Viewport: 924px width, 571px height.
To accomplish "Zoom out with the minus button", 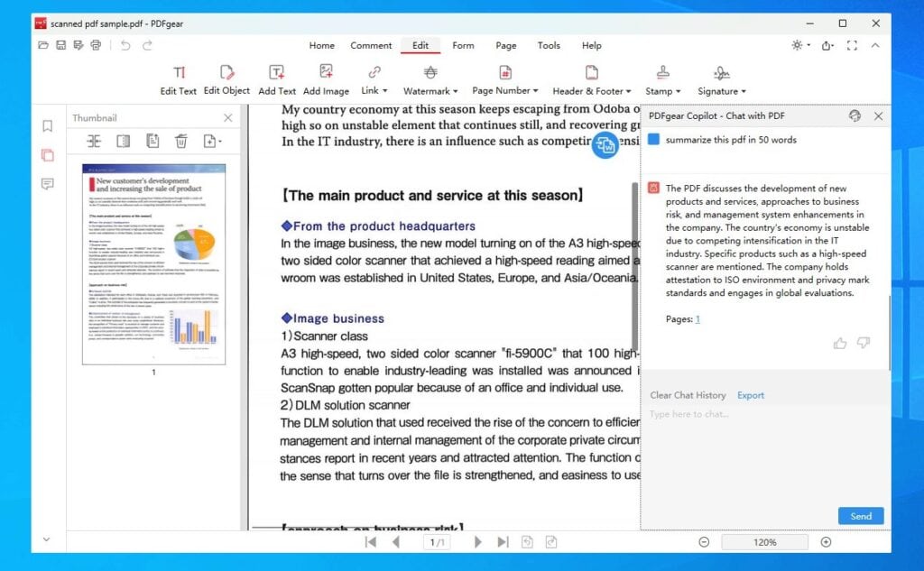I will 704,542.
